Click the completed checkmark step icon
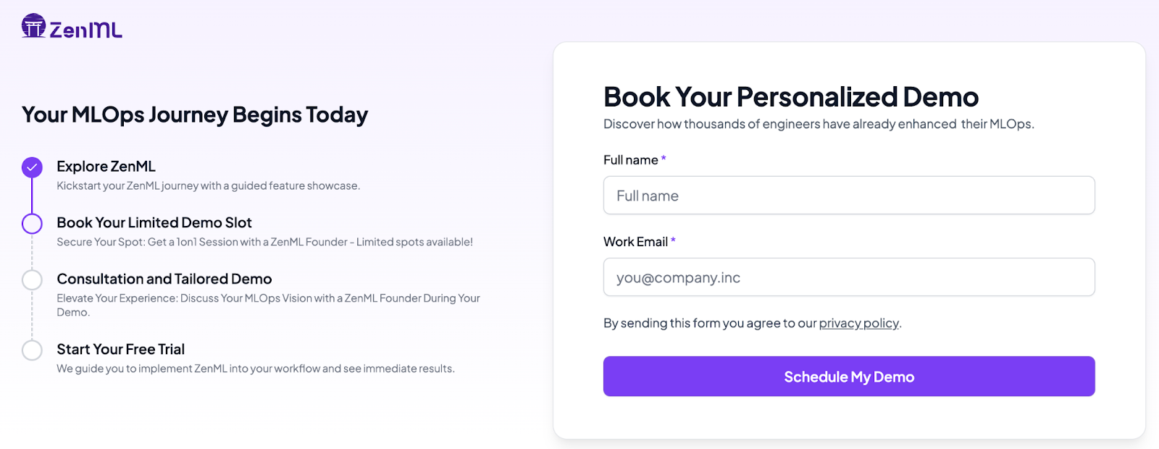This screenshot has height=449, width=1159. click(32, 167)
